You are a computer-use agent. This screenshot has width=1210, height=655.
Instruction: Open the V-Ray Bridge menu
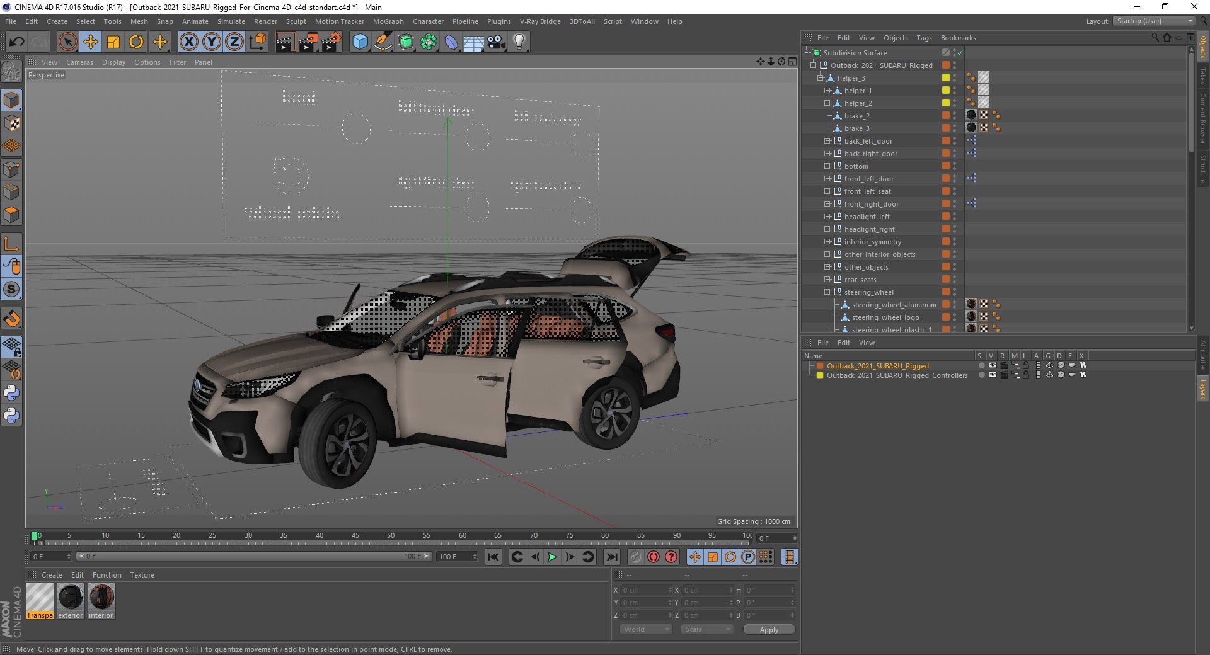click(540, 21)
